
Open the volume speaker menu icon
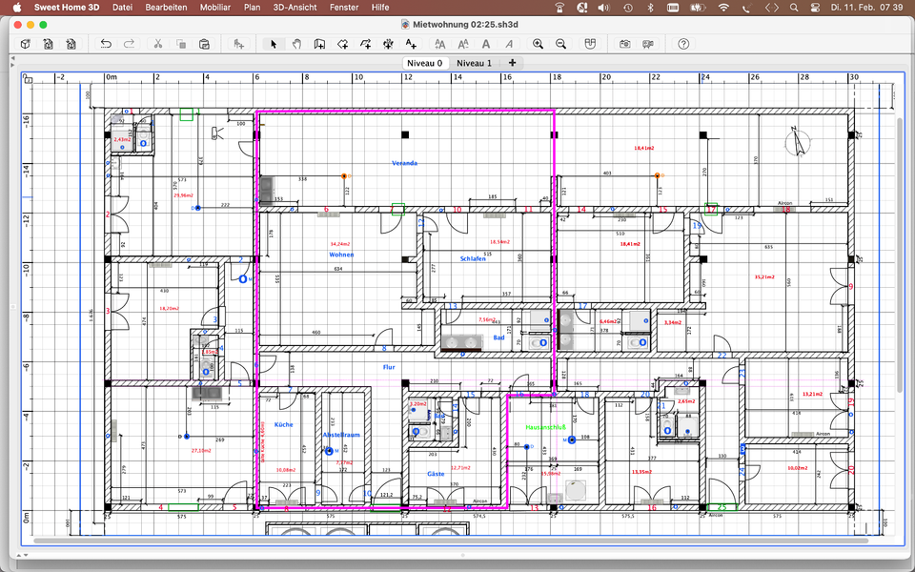coord(604,8)
